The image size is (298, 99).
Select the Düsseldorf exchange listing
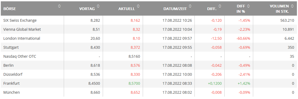[x=149, y=74]
